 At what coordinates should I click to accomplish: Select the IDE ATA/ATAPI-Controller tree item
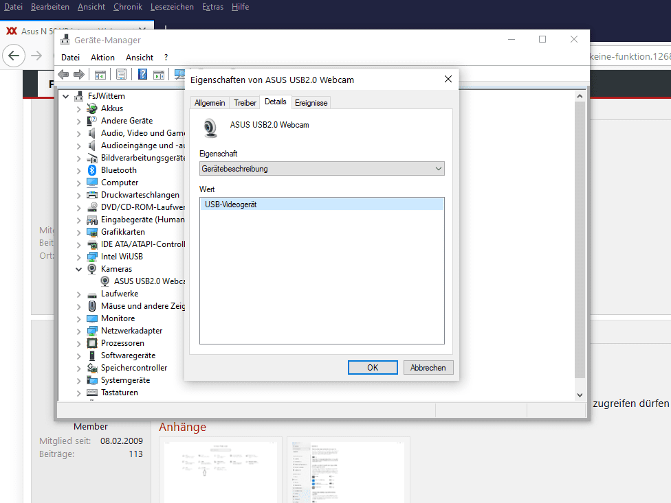143,244
